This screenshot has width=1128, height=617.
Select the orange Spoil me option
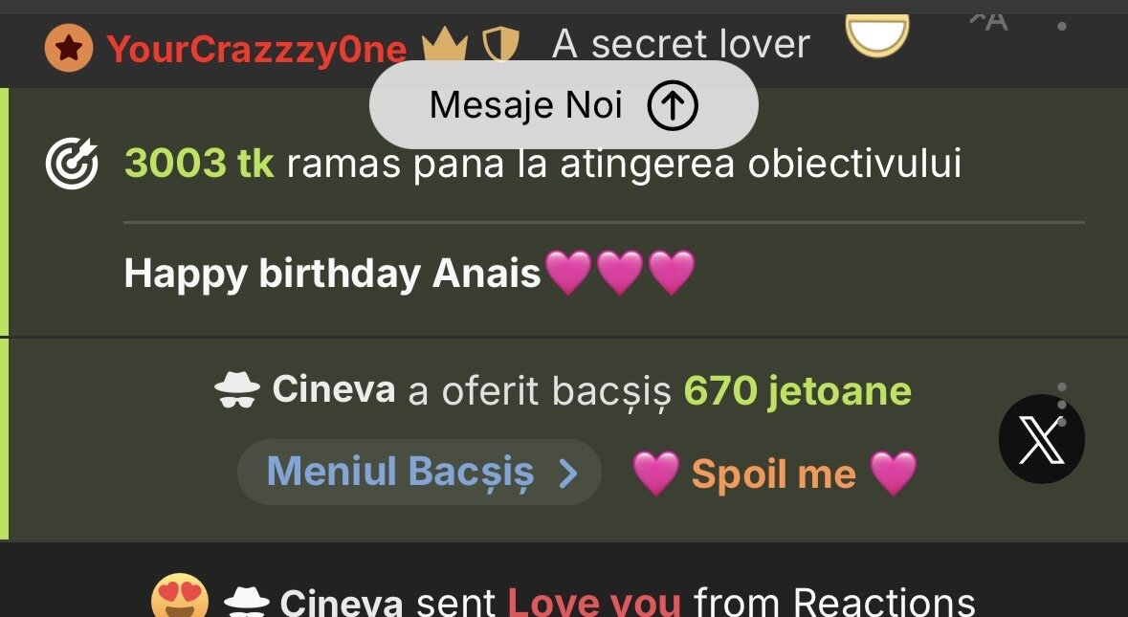773,474
